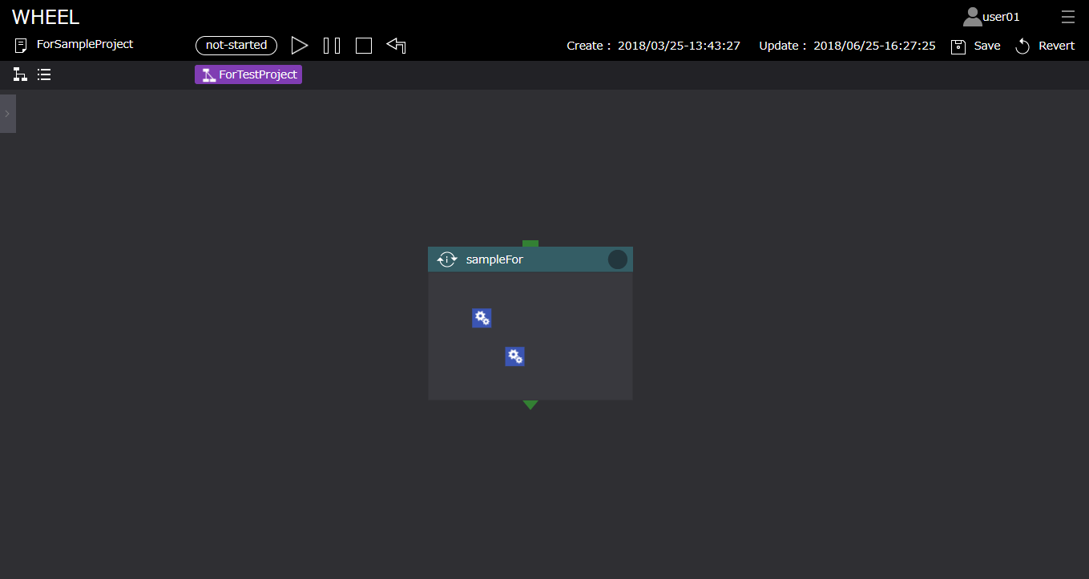Click the not-started status badge
The height and width of the screenshot is (579, 1089).
pyautogui.click(x=236, y=46)
